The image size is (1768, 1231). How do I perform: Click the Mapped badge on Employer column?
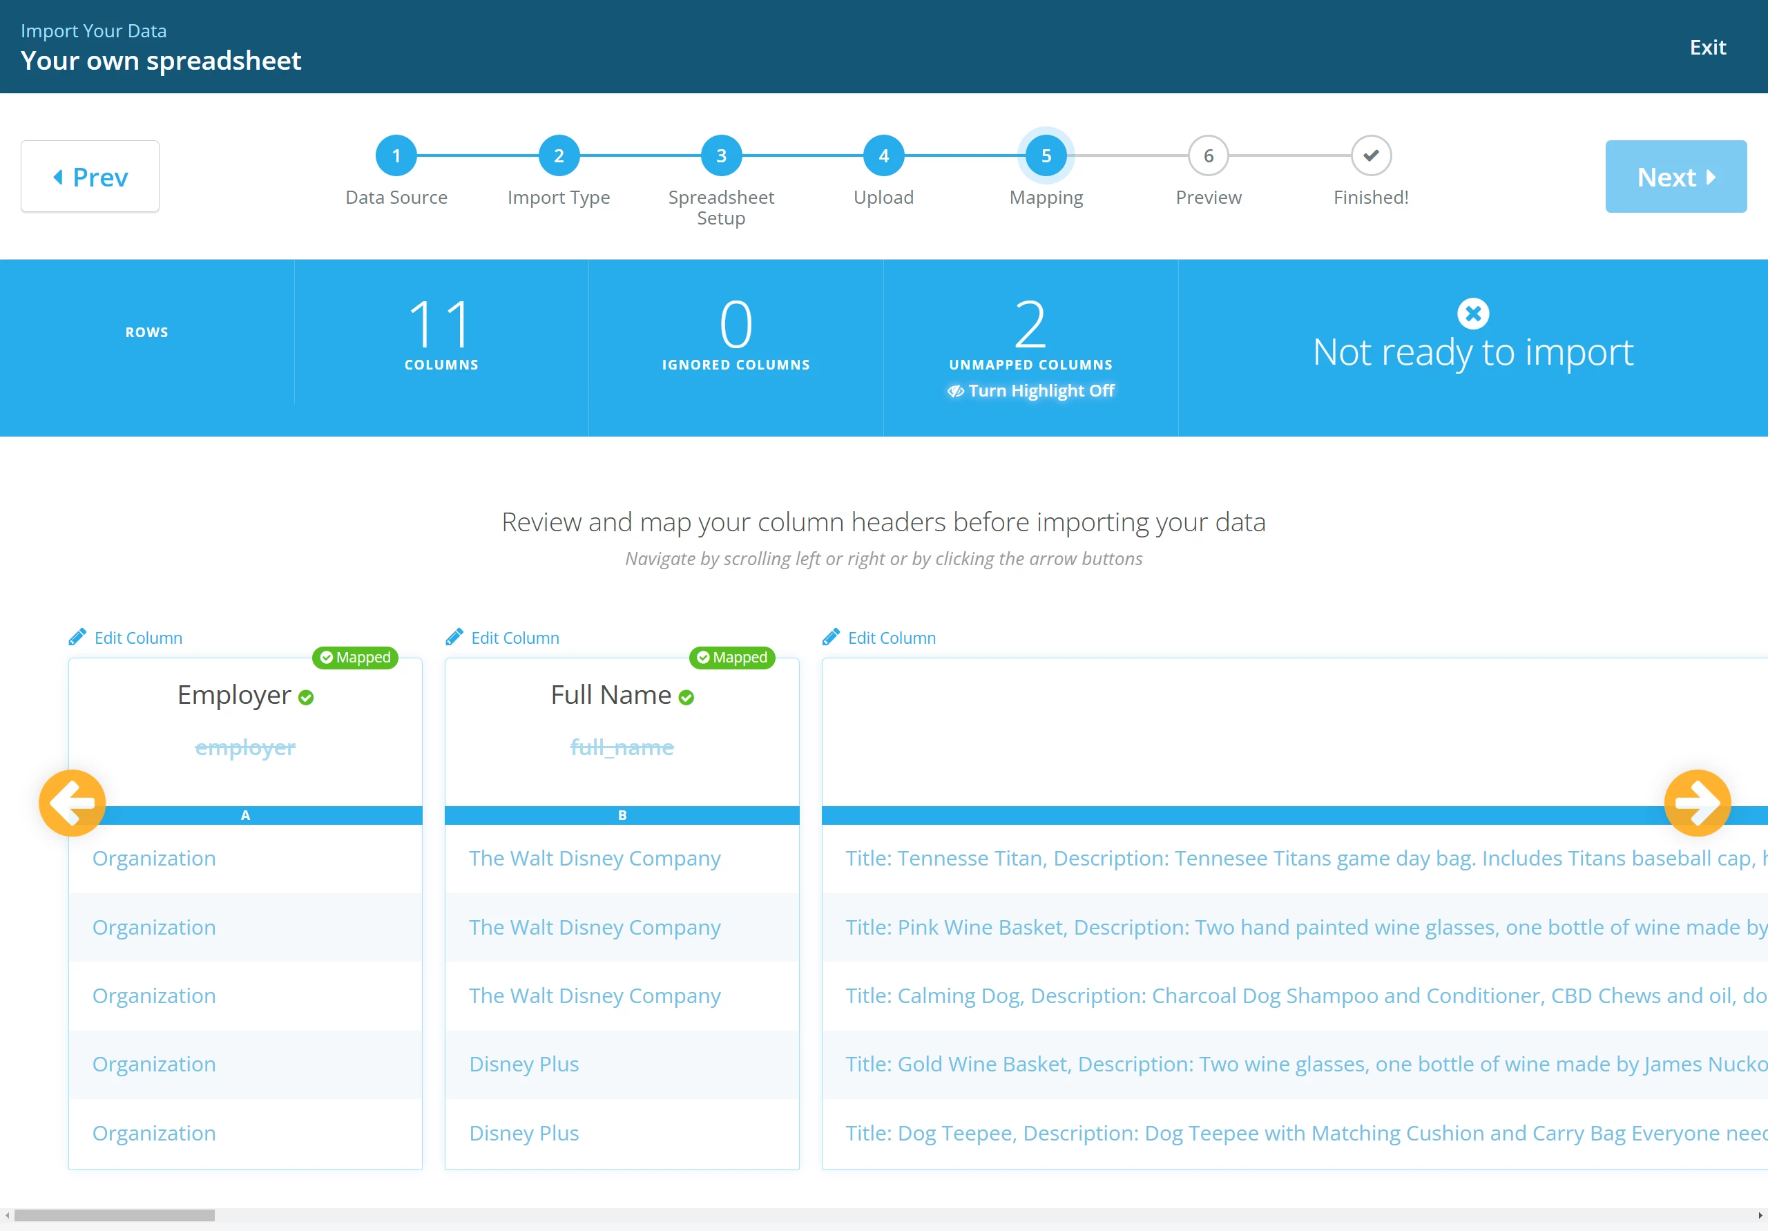pos(355,657)
